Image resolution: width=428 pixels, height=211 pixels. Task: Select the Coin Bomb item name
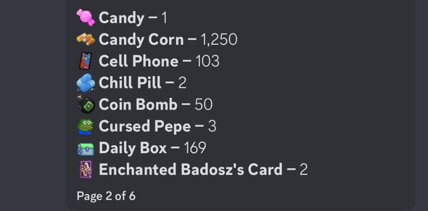pos(138,105)
